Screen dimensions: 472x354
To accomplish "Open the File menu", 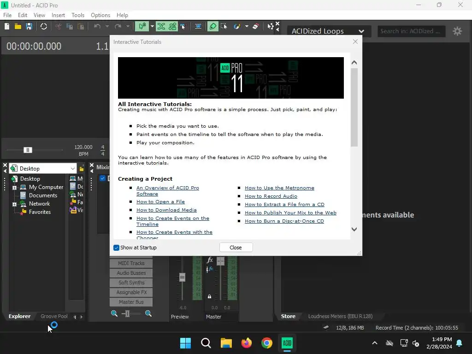I will pyautogui.click(x=7, y=15).
